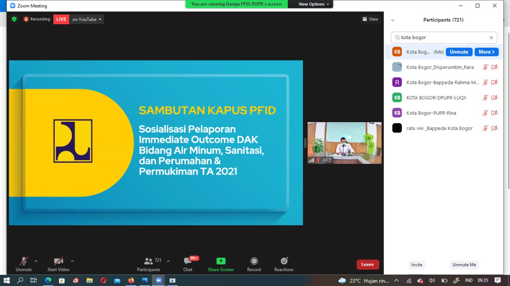Open the View Options dropdown
Viewport: 510px width, 286px height.
click(314, 4)
